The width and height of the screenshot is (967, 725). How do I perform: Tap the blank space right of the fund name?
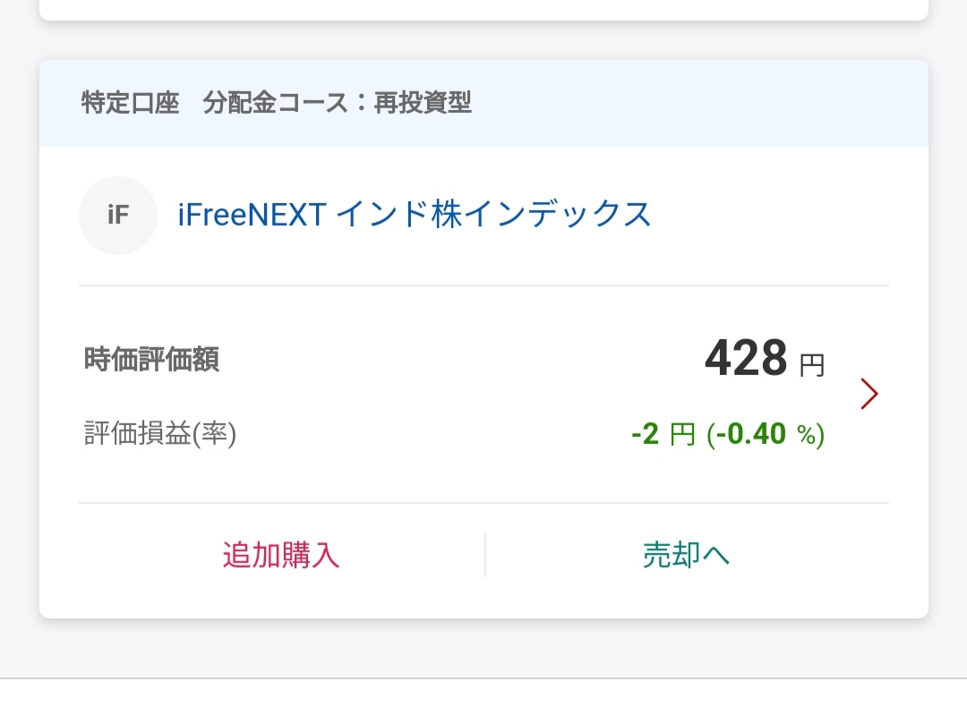click(771, 215)
